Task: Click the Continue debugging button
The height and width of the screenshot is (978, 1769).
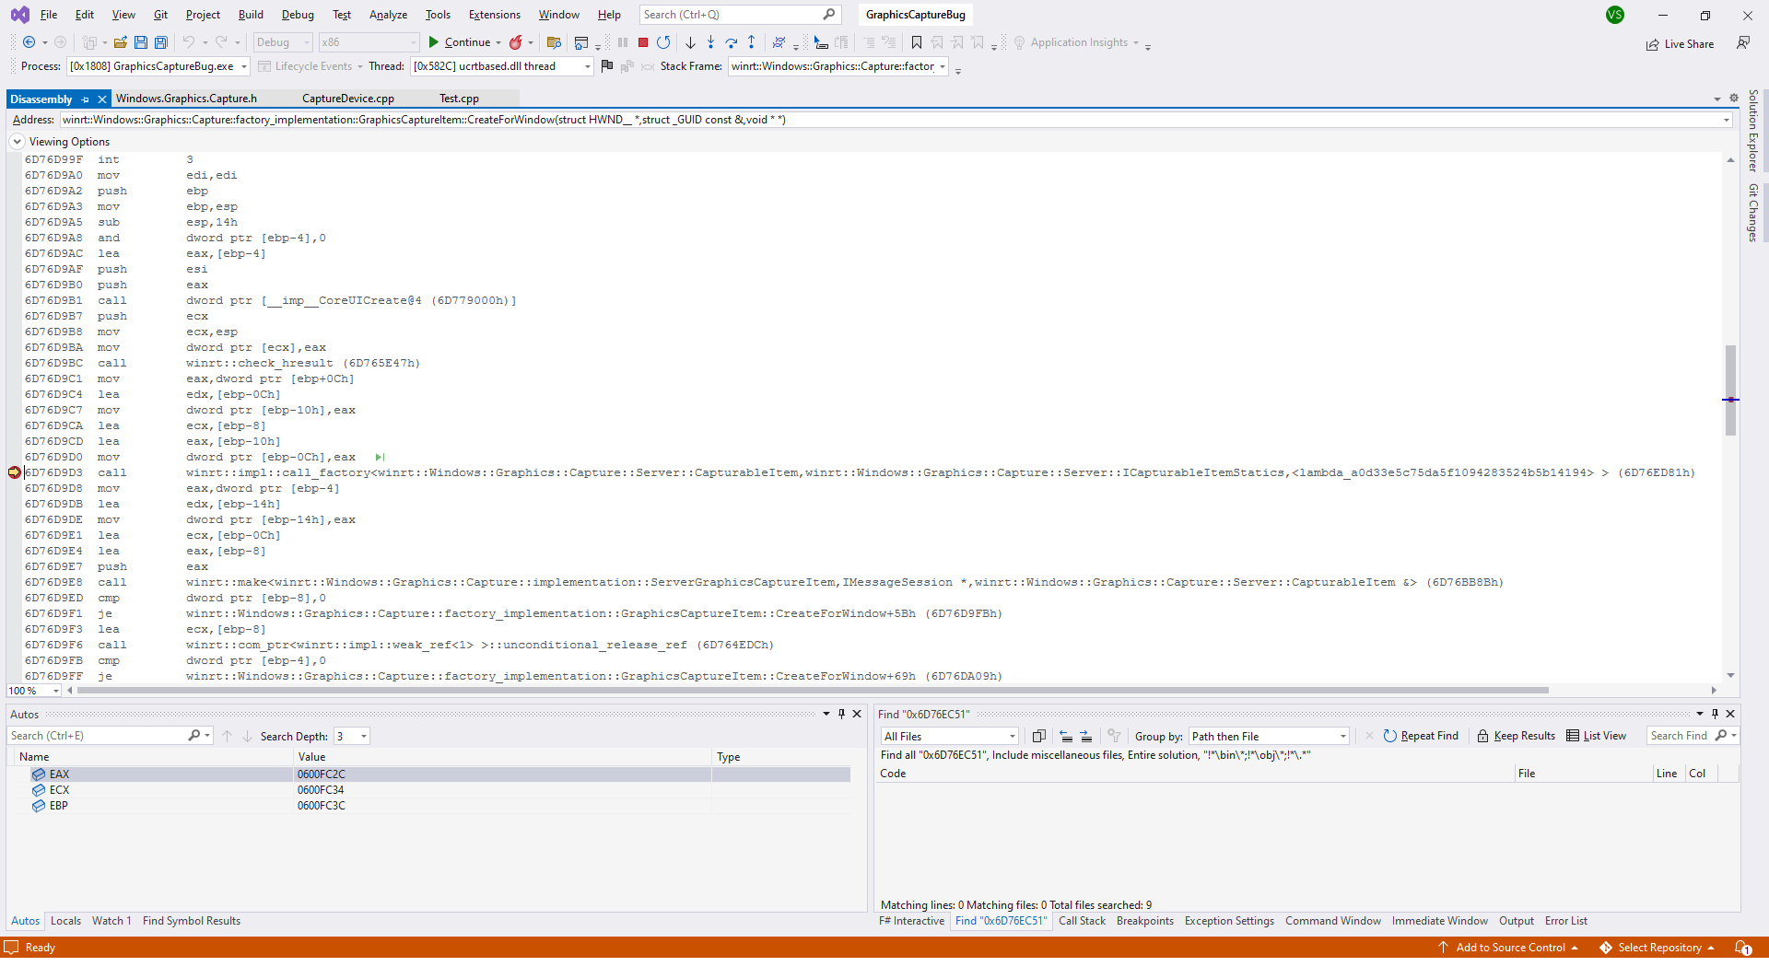Action: click(459, 42)
